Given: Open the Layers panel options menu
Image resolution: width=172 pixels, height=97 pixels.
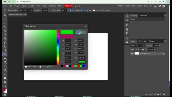Looking at the screenshot, I should (165, 41).
